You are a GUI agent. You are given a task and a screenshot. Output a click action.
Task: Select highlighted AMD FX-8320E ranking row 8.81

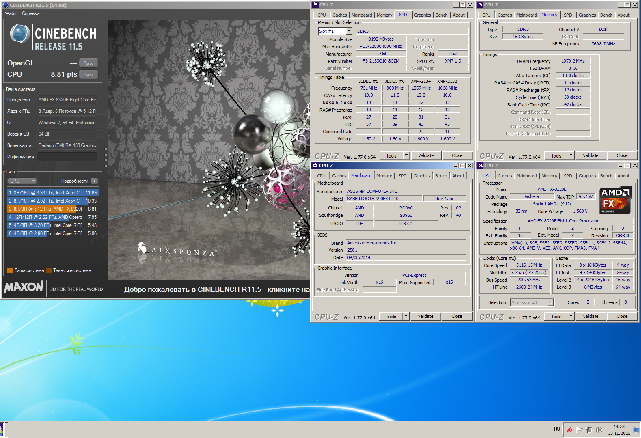53,209
